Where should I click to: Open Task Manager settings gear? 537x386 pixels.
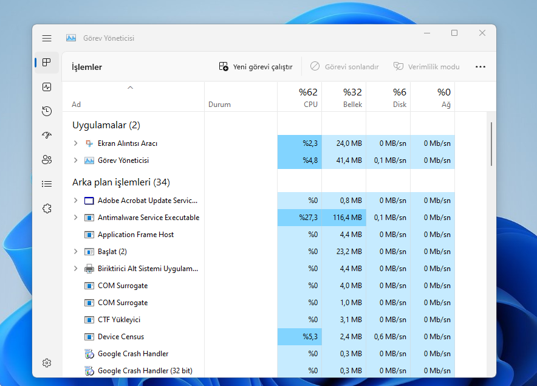click(47, 363)
